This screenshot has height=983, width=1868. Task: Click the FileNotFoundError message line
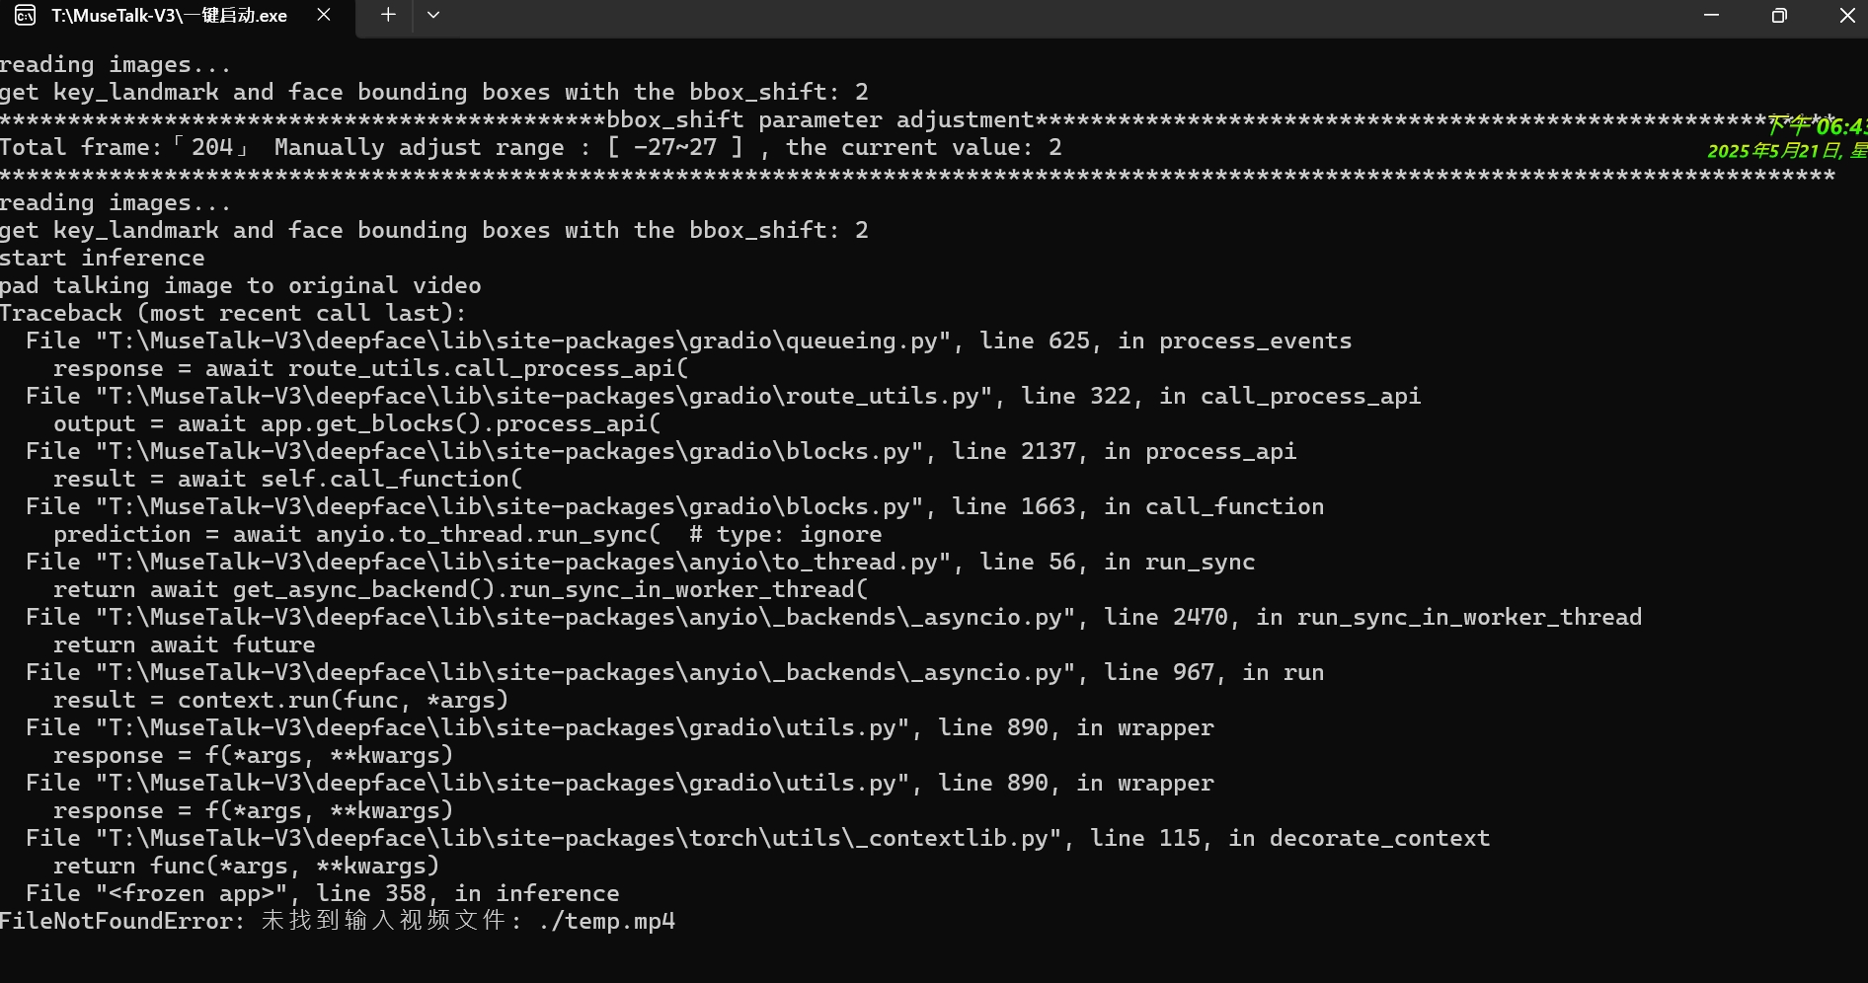pos(338,921)
